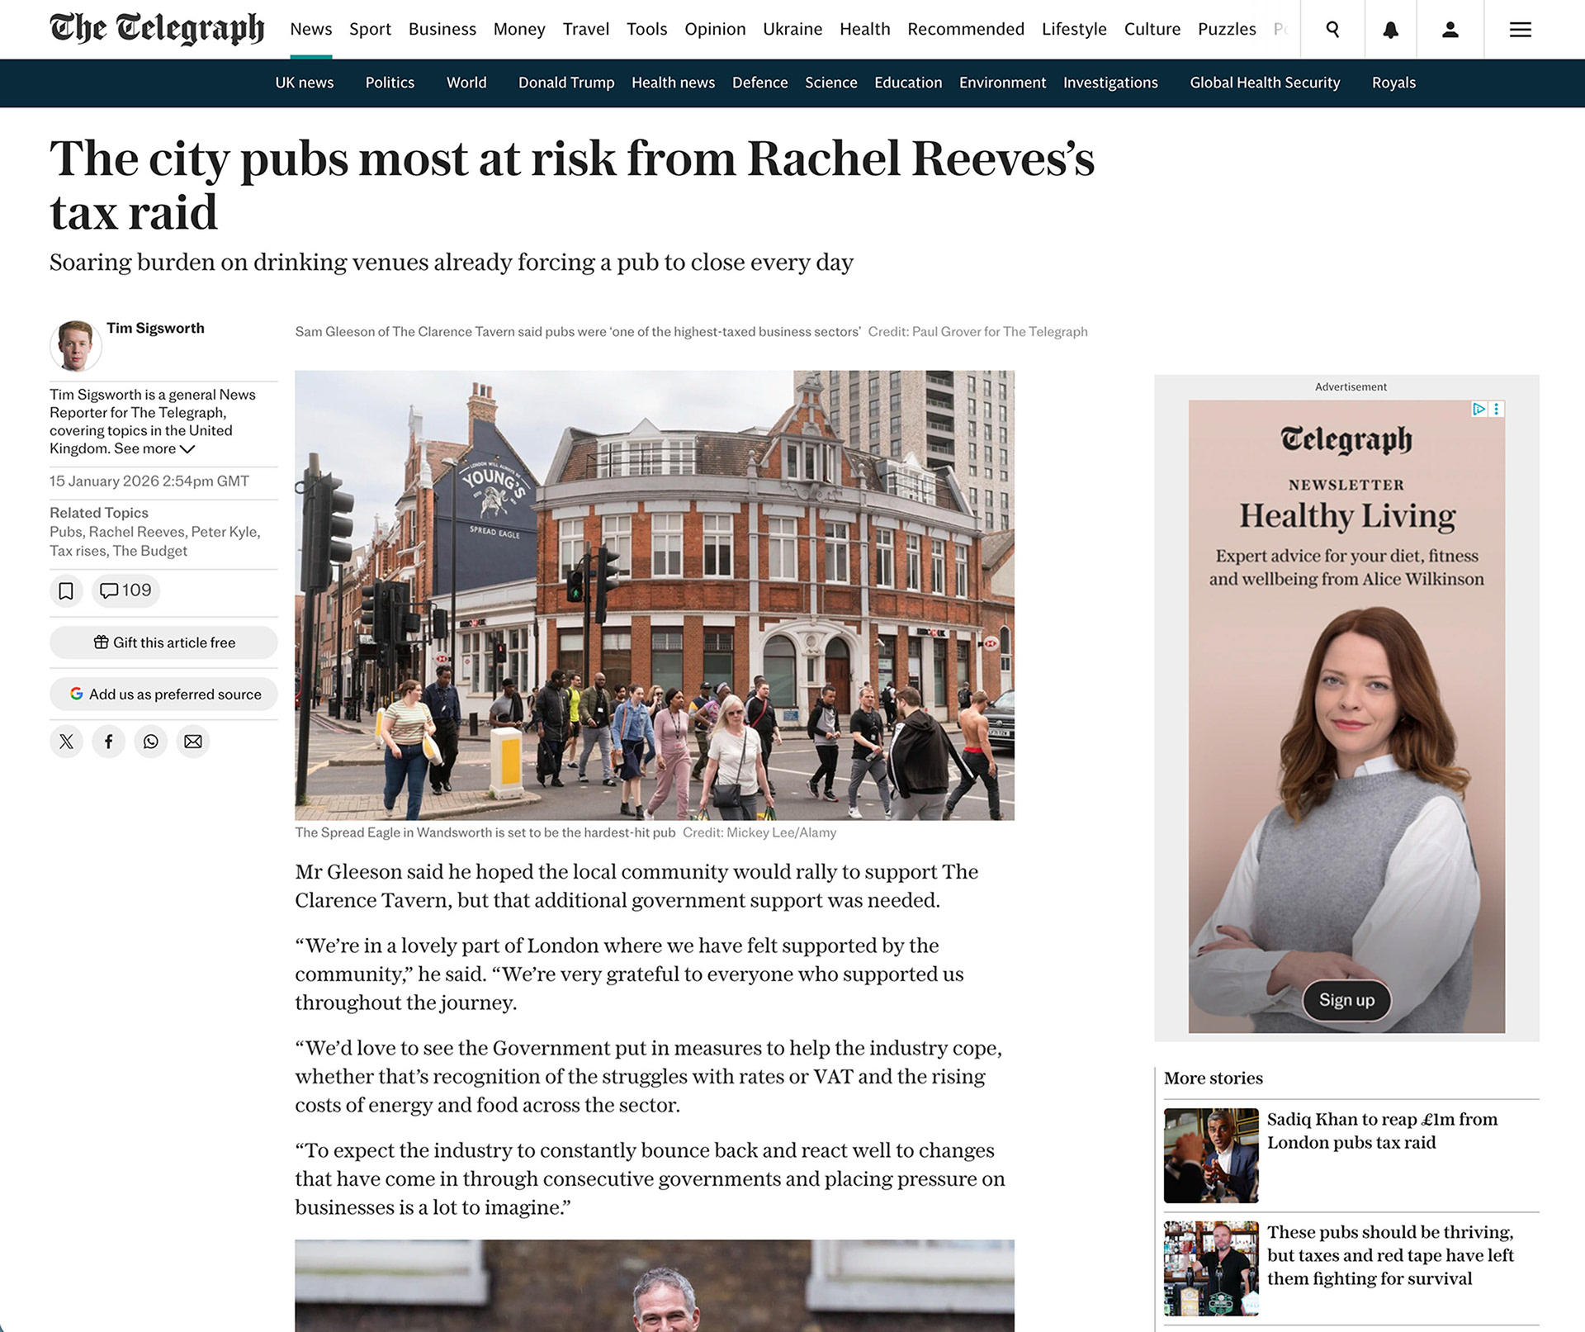Go to Politics sub-navigation tab
Image resolution: width=1585 pixels, height=1332 pixels.
390,83
